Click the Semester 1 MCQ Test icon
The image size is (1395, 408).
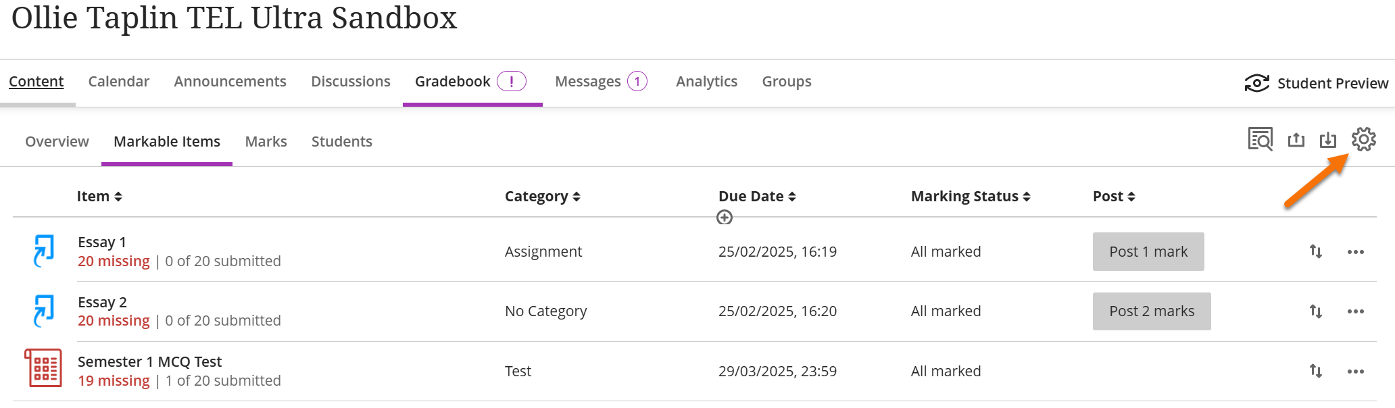(43, 368)
